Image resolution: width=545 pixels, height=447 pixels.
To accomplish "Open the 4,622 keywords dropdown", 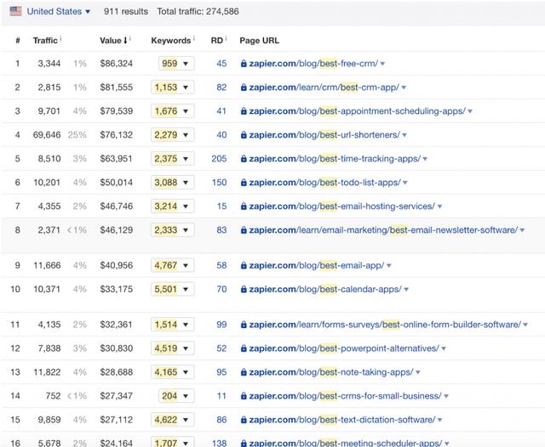I will [172, 420].
